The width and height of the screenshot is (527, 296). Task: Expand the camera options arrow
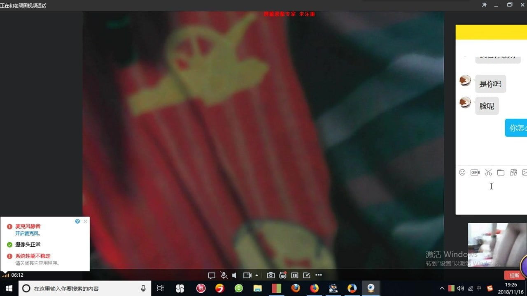pyautogui.click(x=257, y=275)
